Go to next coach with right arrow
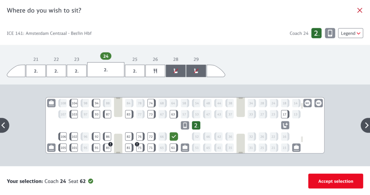This screenshot has height=195, width=370. (x=366, y=125)
